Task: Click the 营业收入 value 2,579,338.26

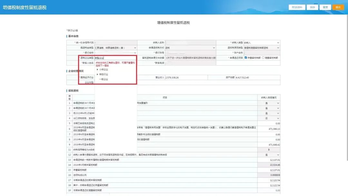Action: 172,77
